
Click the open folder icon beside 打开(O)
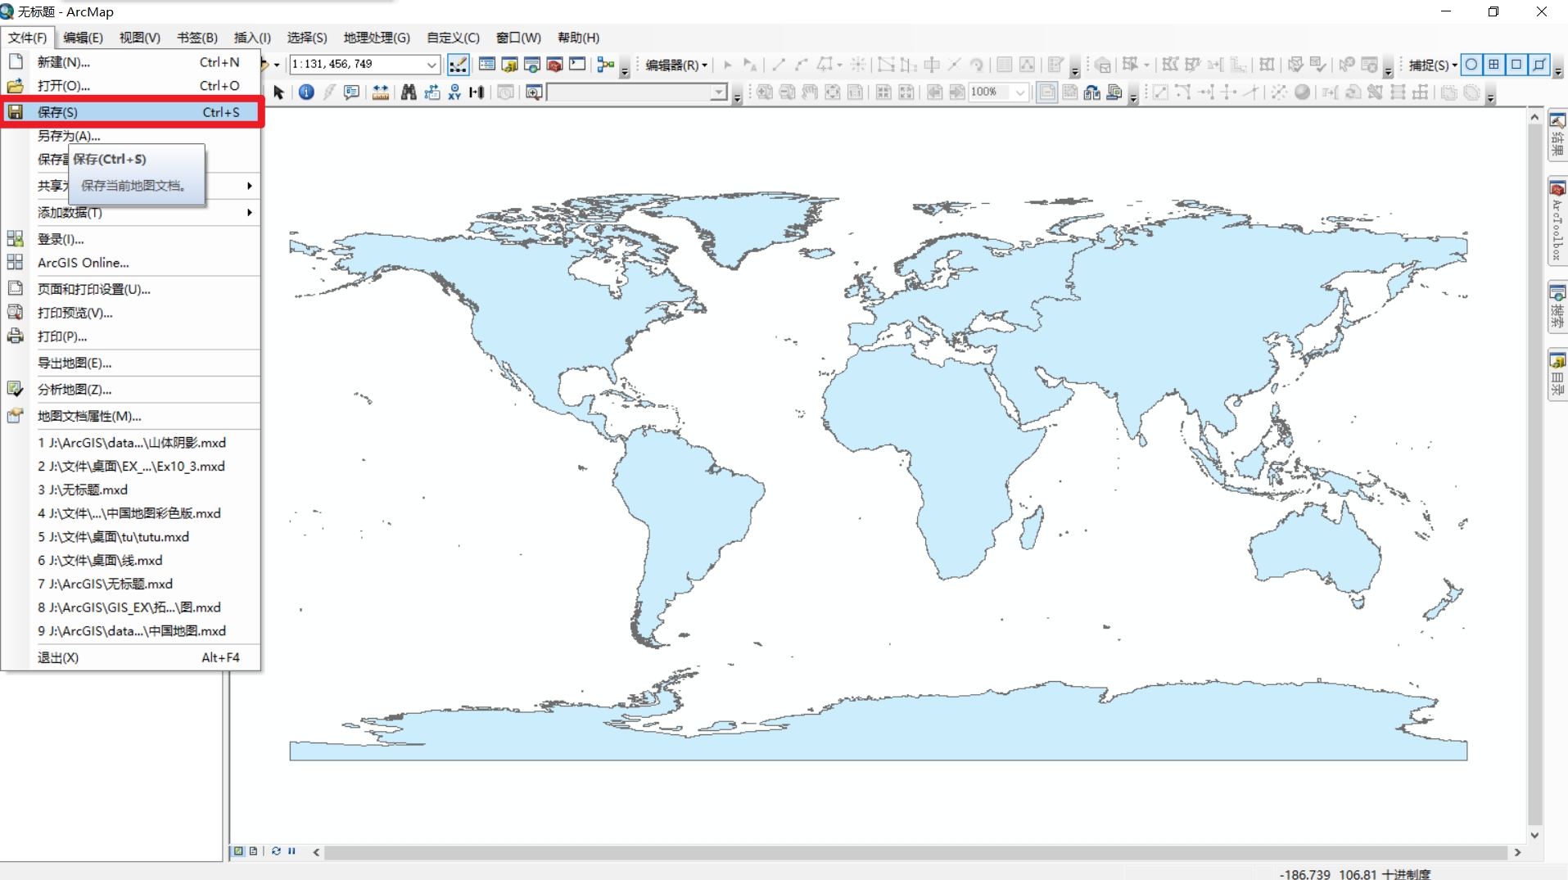tap(15, 85)
